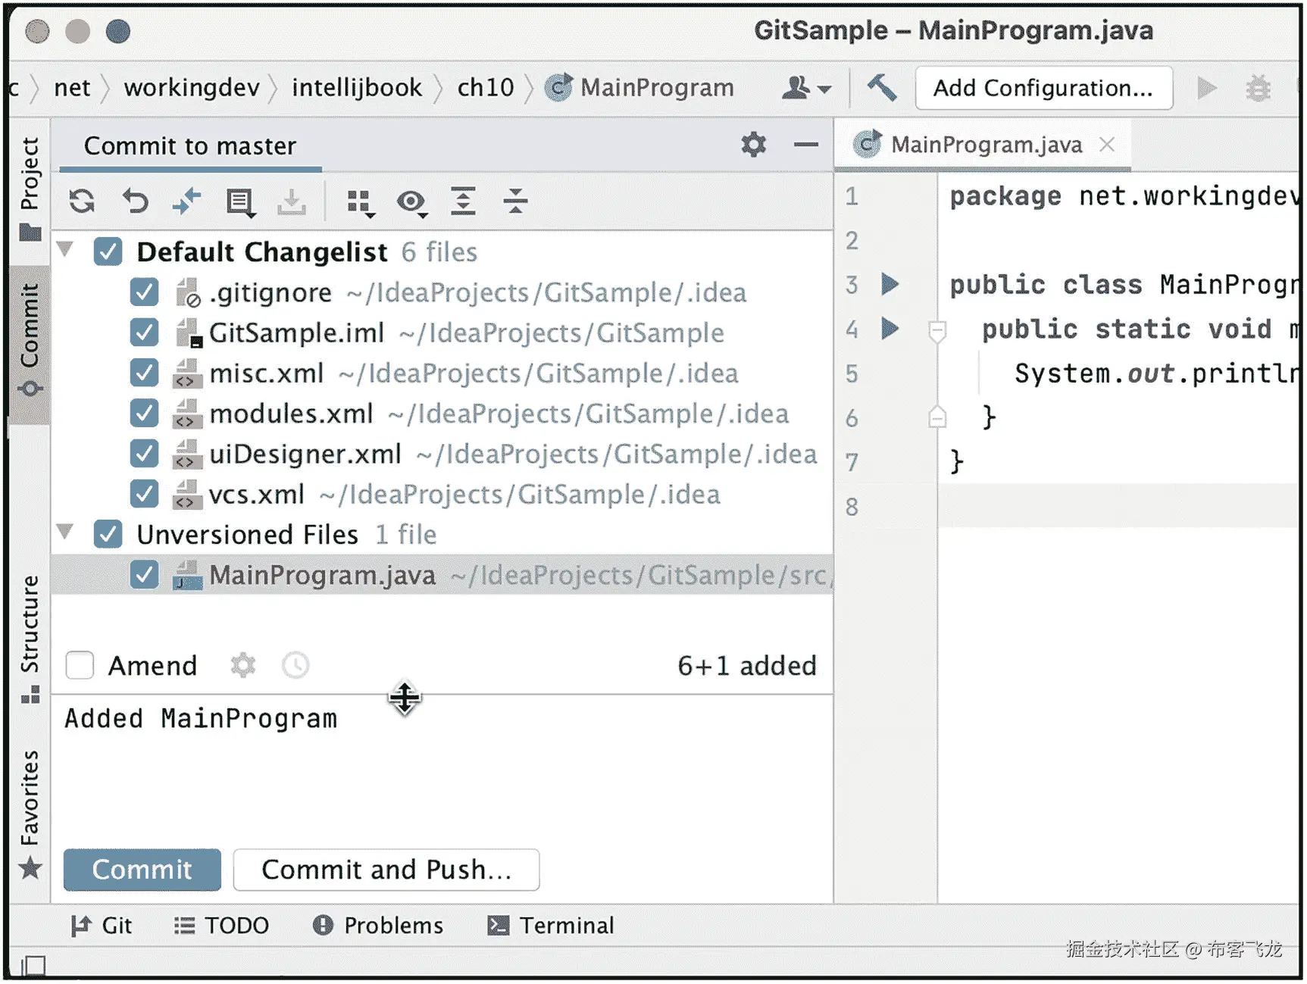
Task: Click the Debug bug icon in toolbar
Action: tap(1259, 88)
